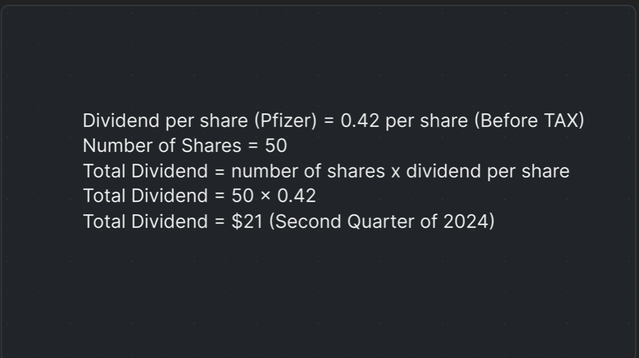Image resolution: width=639 pixels, height=358 pixels.
Task: Click the "x" letter in the formula line
Action: [x=396, y=171]
